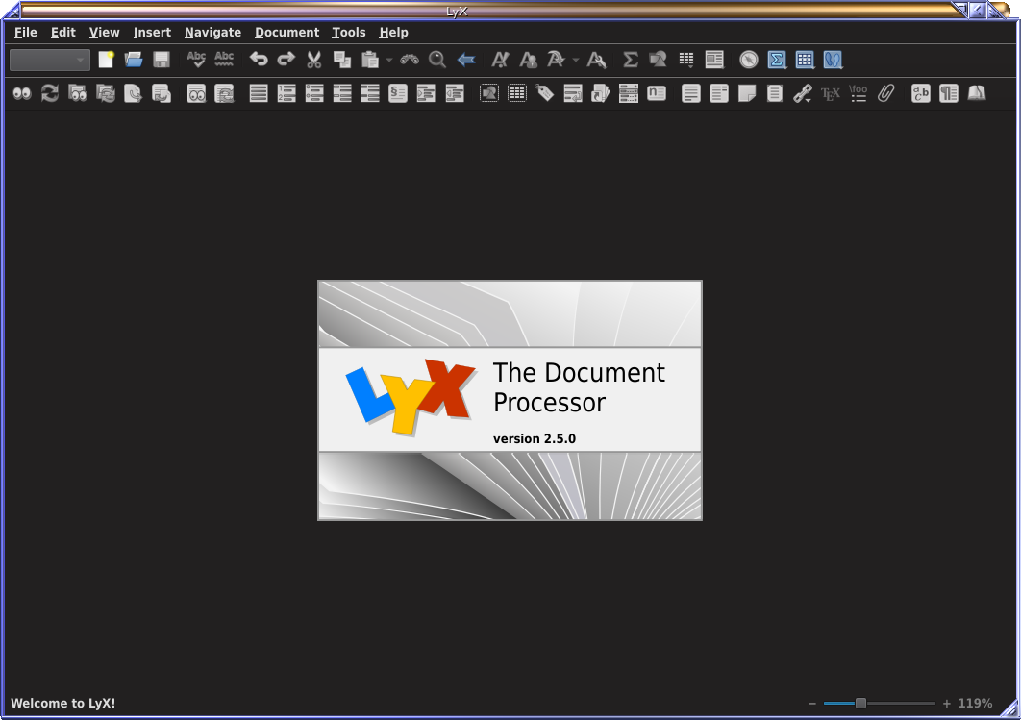Open the Document menu
The height and width of the screenshot is (720, 1021).
[x=286, y=32]
